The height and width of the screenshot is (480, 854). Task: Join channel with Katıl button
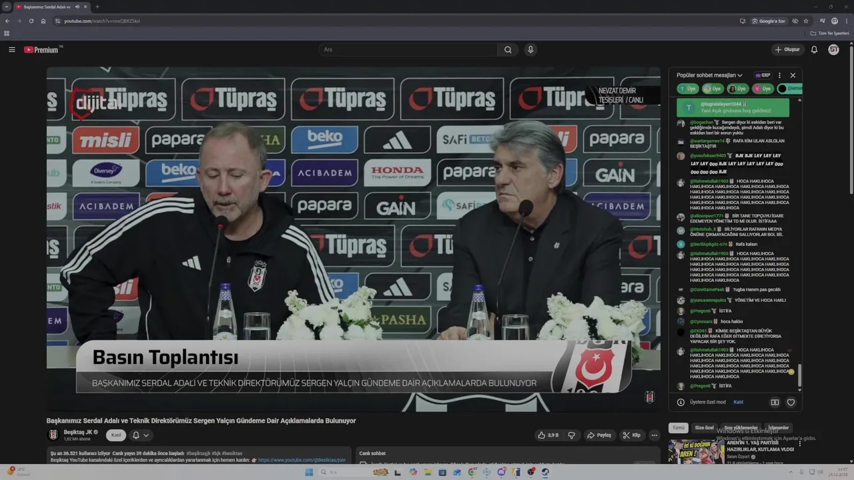coord(115,435)
